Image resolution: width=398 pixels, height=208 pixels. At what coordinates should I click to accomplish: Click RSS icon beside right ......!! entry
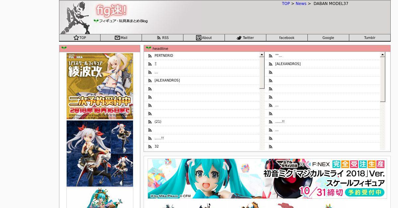click(x=270, y=122)
